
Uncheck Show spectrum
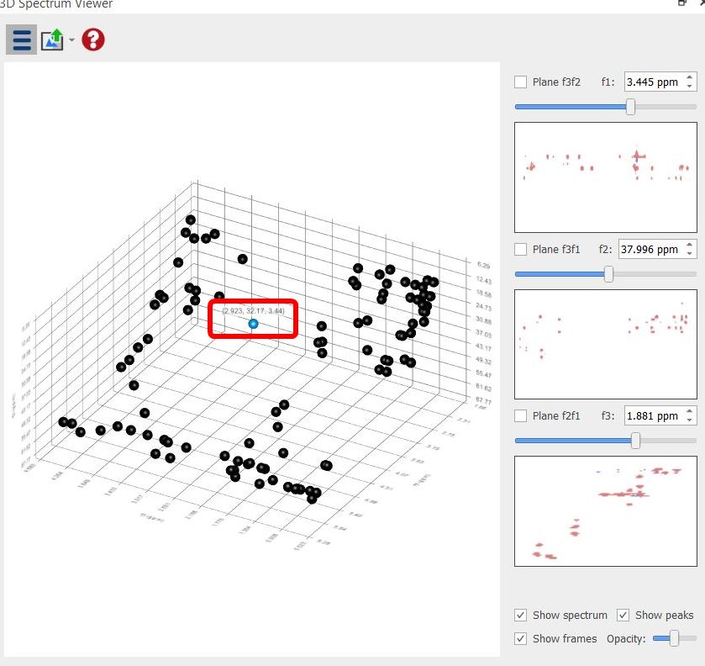coord(521,615)
